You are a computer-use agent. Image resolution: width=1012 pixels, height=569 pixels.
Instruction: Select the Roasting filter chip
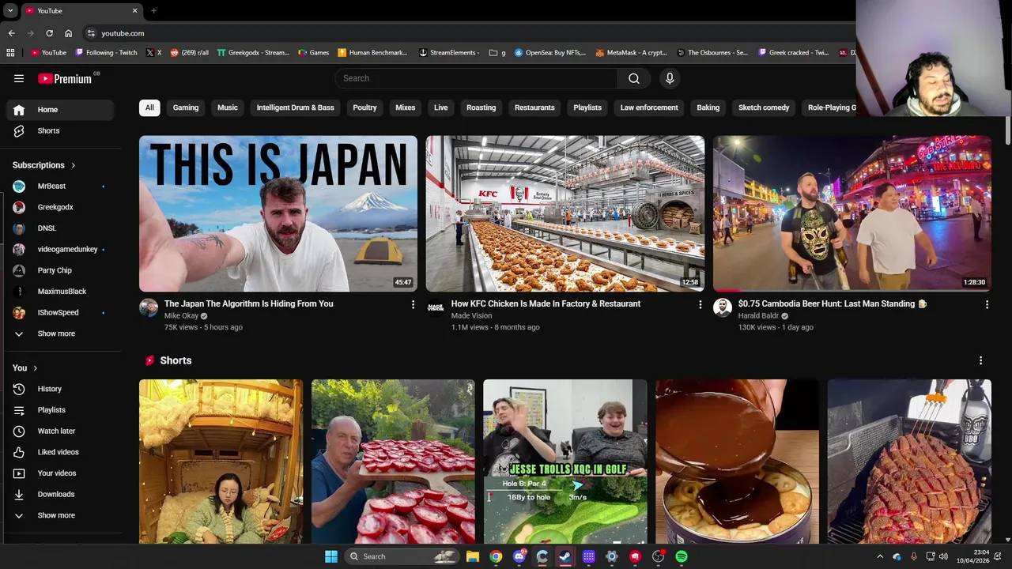[481, 107]
